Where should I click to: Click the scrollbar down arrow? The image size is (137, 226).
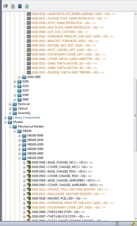pos(136,219)
